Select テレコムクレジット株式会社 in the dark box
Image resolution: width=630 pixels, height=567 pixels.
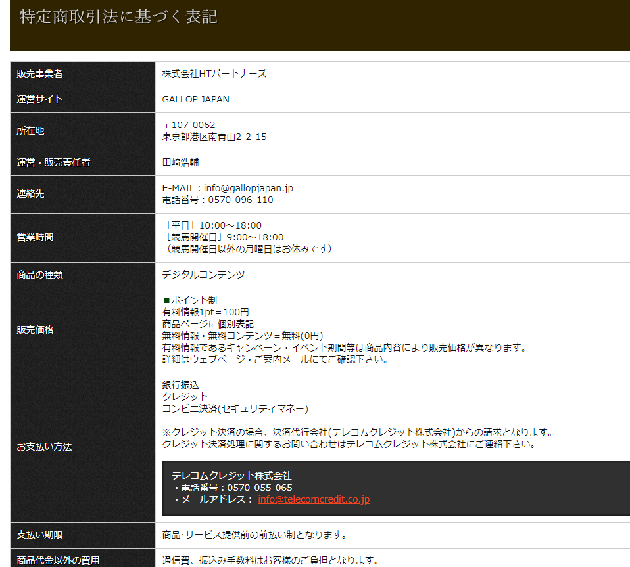point(232,476)
